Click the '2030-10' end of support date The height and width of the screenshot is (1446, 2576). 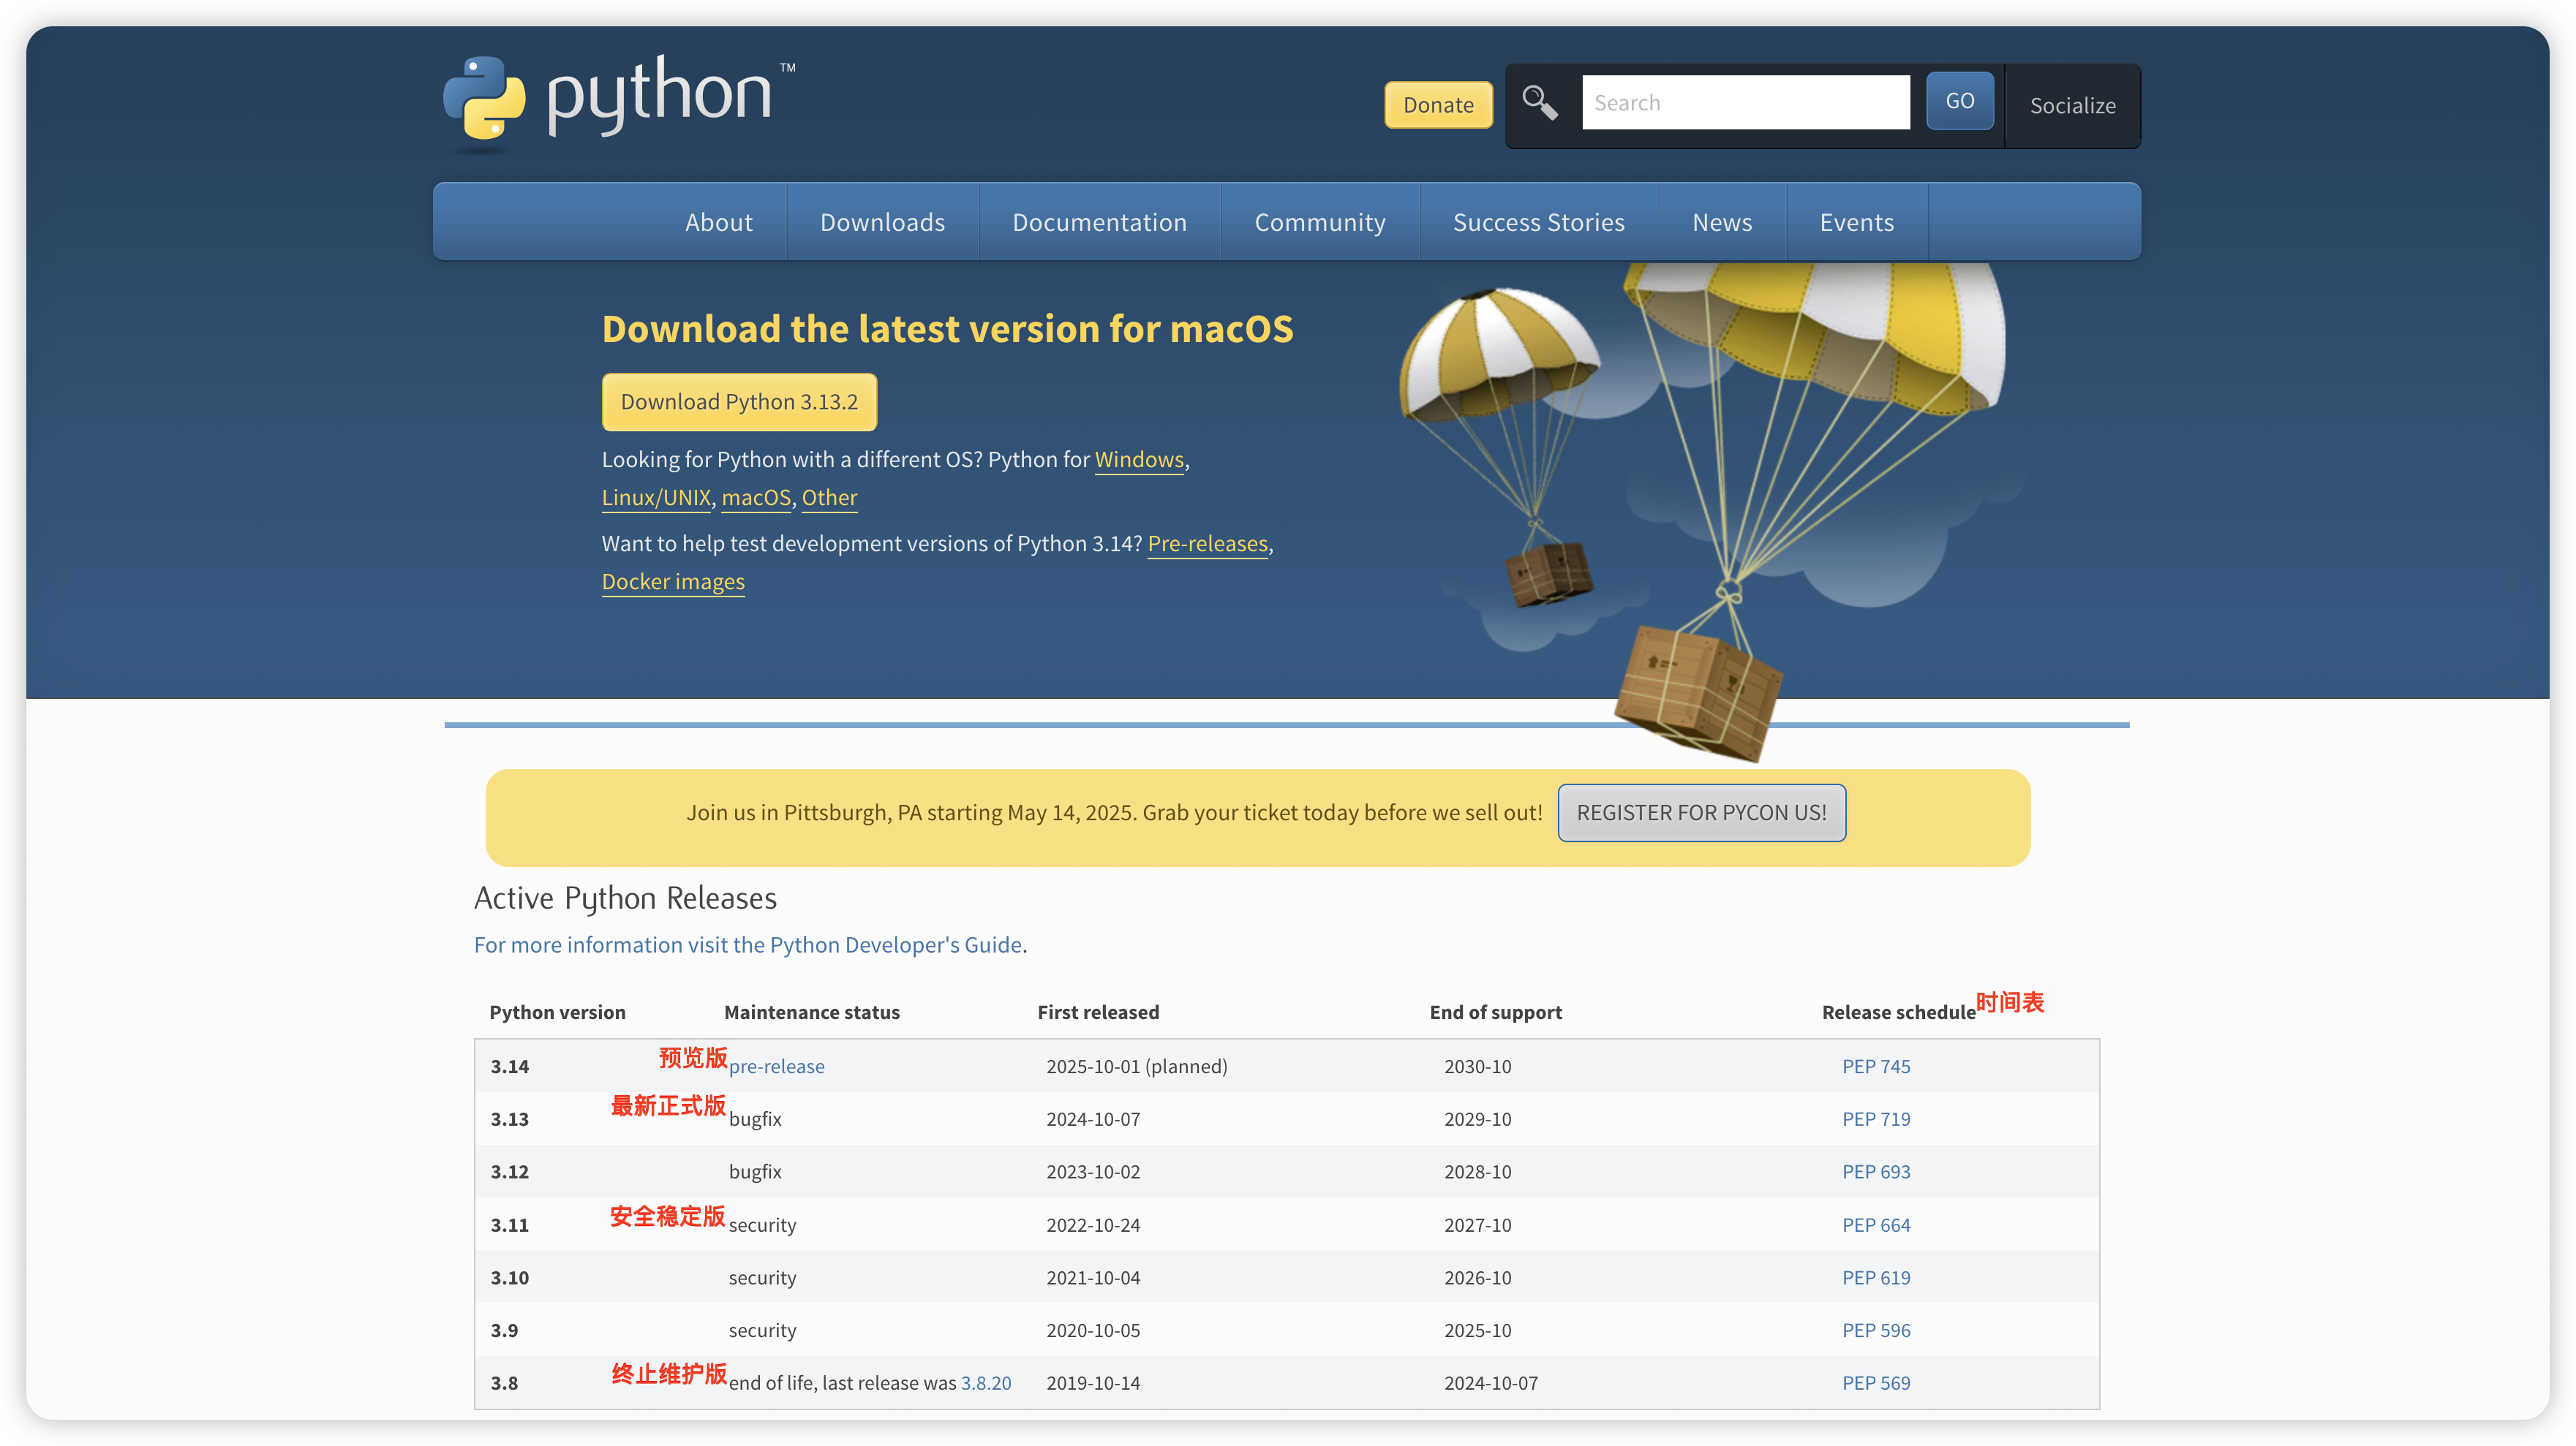[1477, 1067]
